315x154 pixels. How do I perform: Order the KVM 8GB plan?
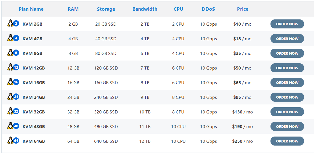[287, 53]
